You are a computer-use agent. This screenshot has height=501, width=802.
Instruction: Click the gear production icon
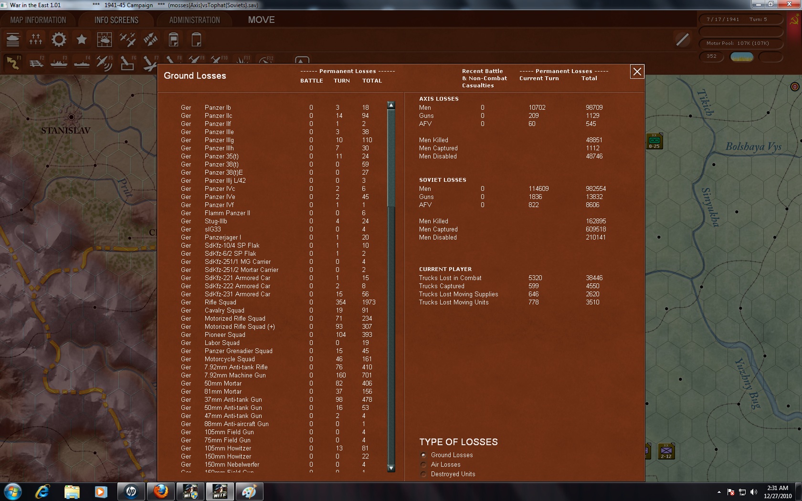click(59, 40)
